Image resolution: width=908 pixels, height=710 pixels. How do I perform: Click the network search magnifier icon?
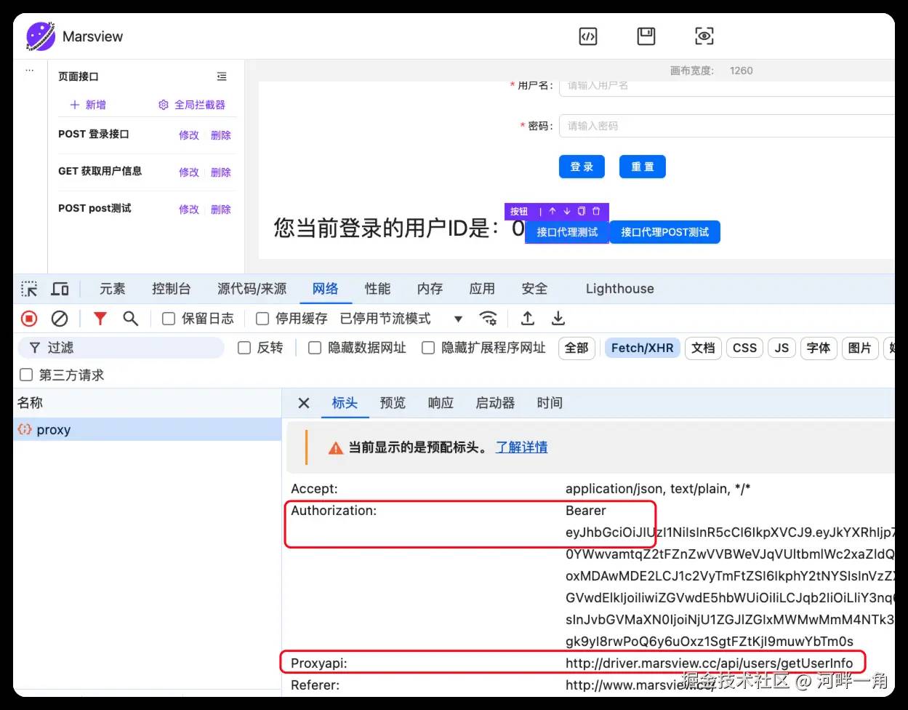tap(130, 319)
